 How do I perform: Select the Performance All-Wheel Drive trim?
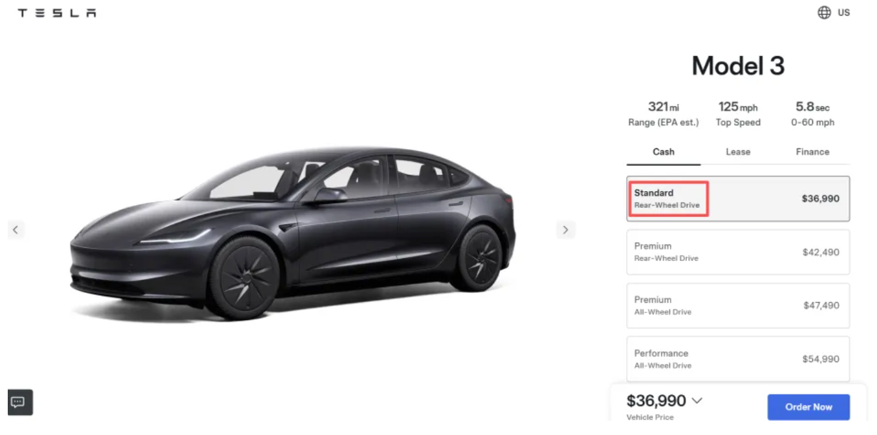[737, 359]
